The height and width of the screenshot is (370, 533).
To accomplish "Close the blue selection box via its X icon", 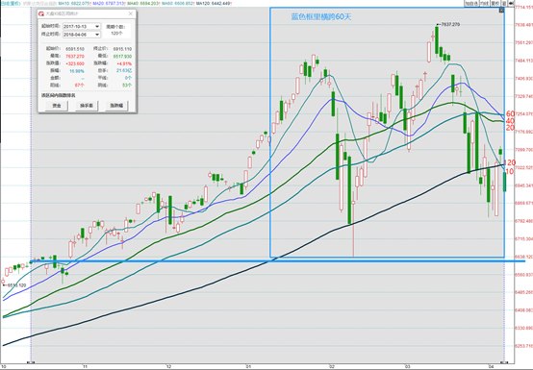I will coord(501,11).
